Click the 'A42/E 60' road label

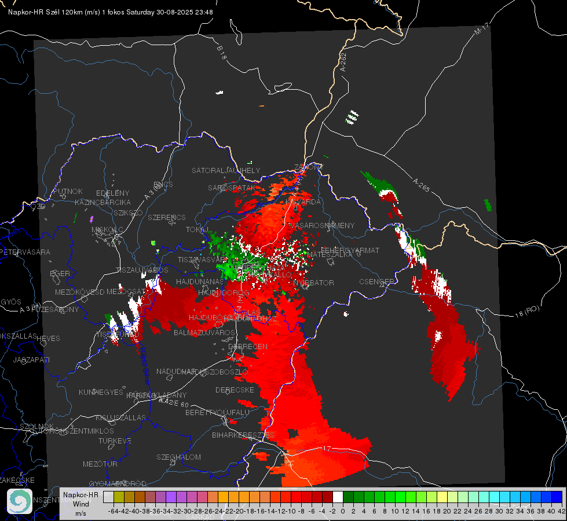click(174, 402)
